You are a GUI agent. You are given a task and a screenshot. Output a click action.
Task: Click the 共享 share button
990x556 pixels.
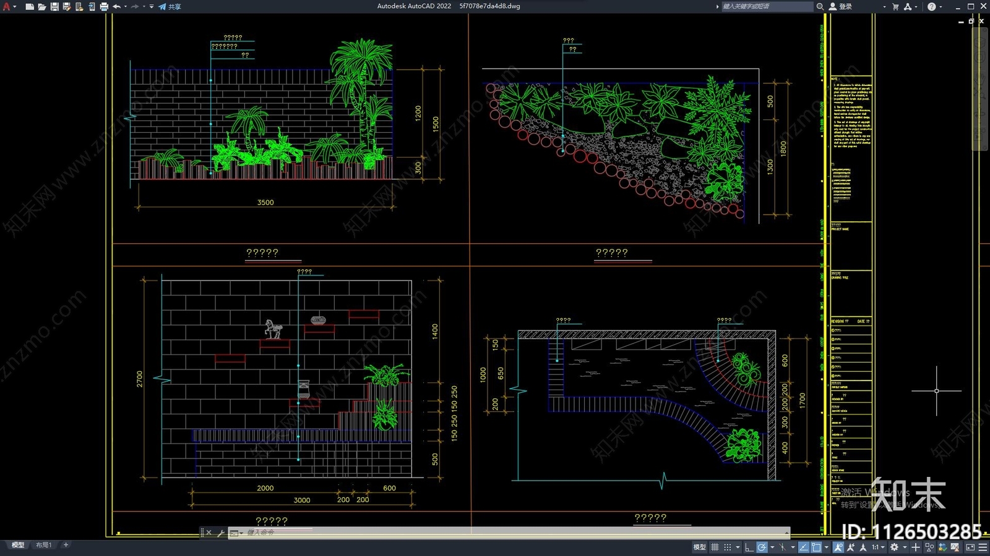(x=170, y=7)
